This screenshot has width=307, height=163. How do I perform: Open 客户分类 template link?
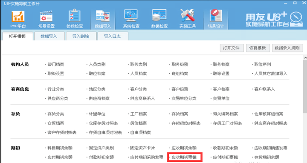[139, 89]
